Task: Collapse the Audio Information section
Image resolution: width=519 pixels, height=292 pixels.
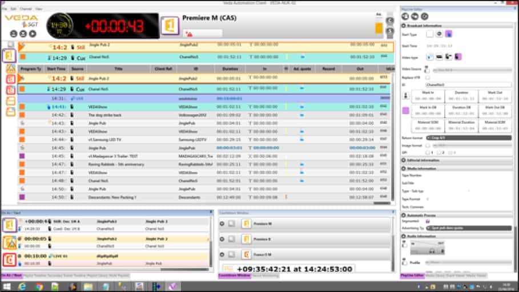Action: 404,236
